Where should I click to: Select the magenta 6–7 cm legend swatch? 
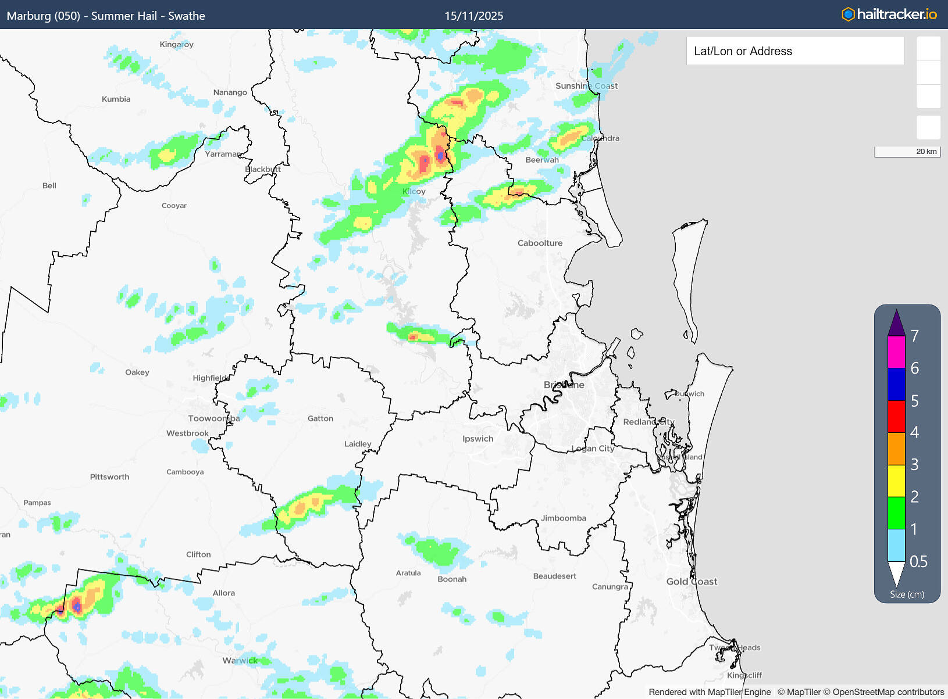click(x=896, y=352)
